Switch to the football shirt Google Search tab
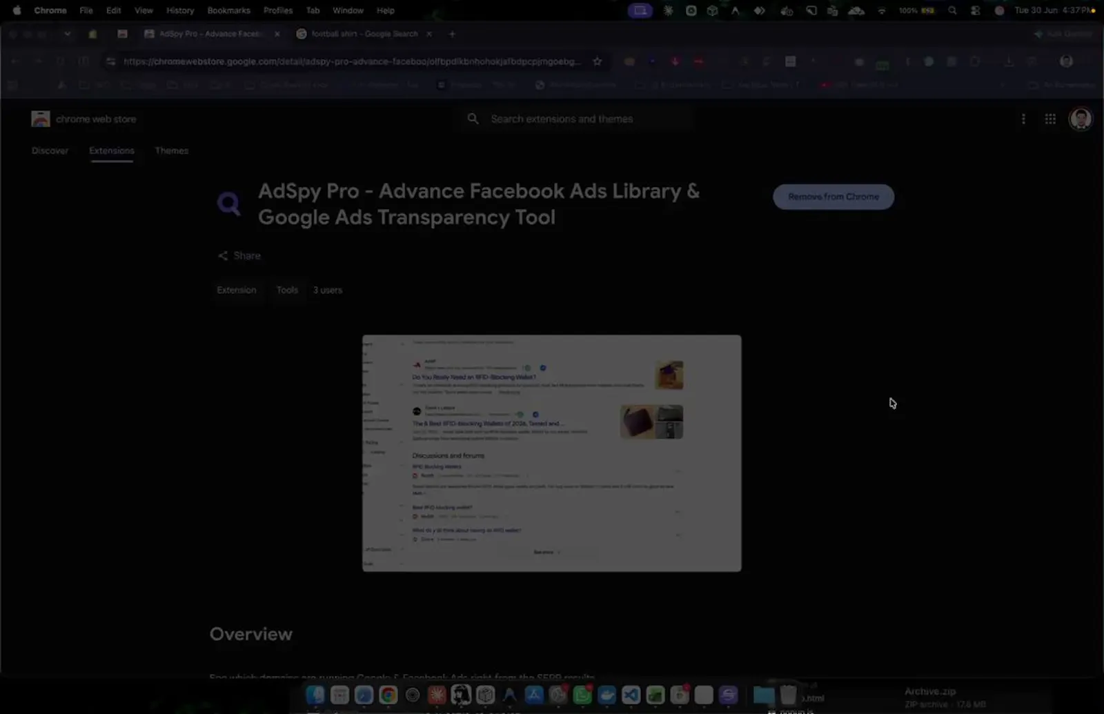1104x714 pixels. 362,34
